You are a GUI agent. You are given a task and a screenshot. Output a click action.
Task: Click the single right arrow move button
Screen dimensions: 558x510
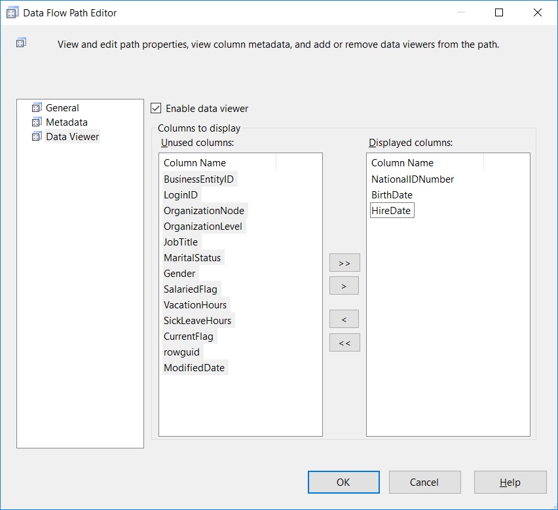(344, 285)
